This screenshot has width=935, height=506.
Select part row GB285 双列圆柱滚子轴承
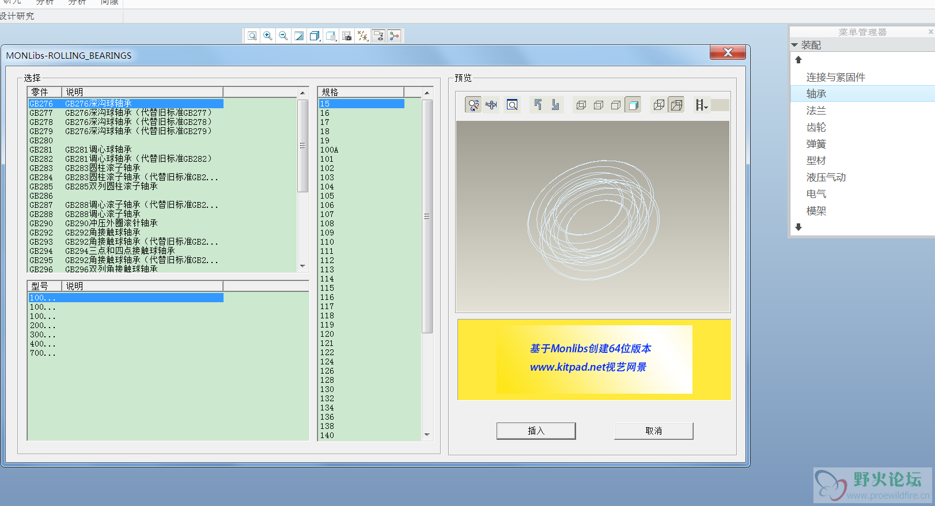coord(126,187)
